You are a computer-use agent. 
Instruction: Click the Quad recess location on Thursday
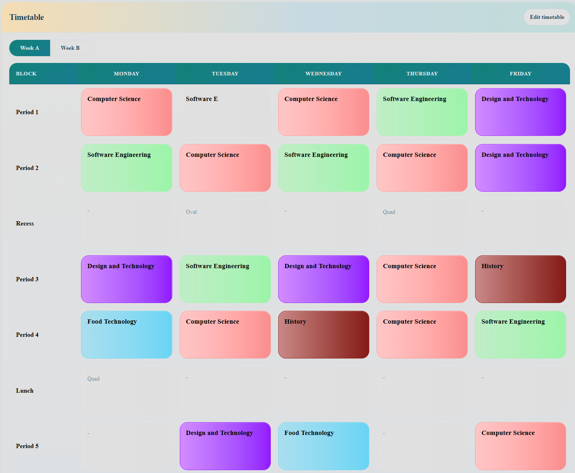389,212
